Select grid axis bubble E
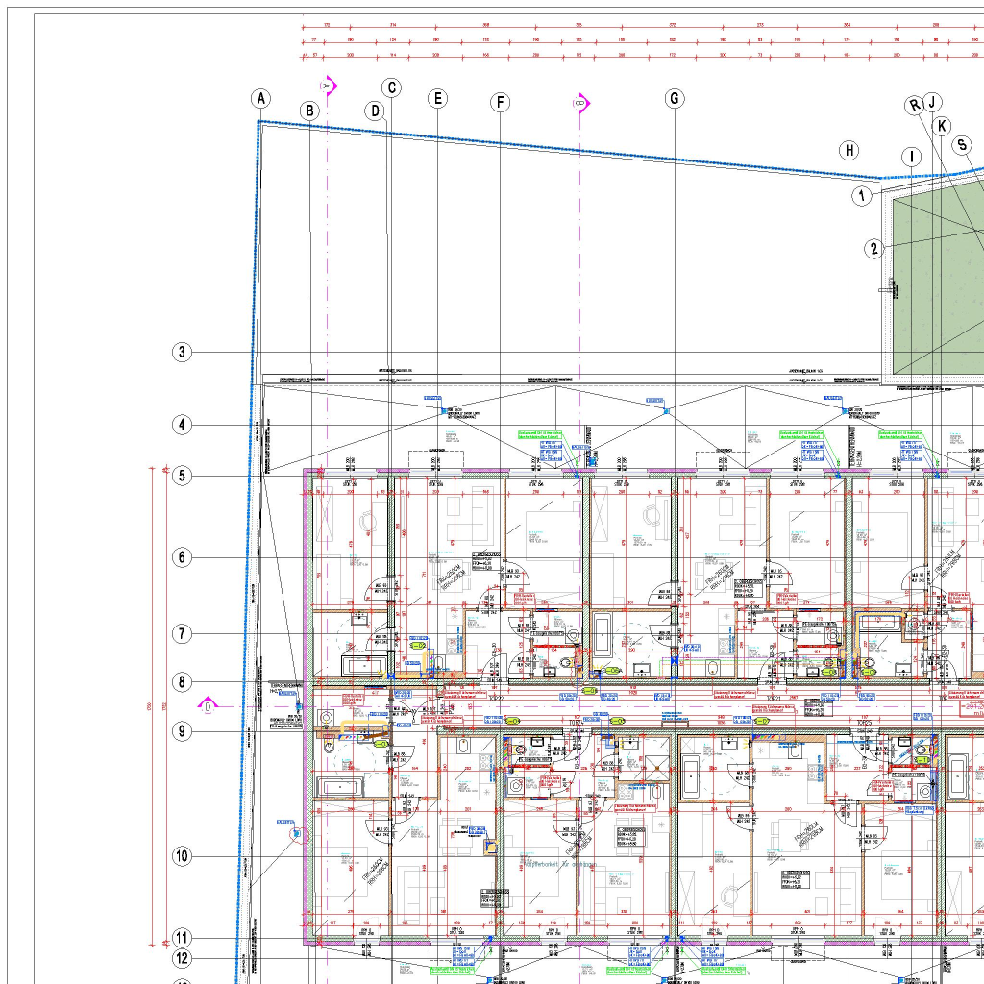 pyautogui.click(x=438, y=98)
